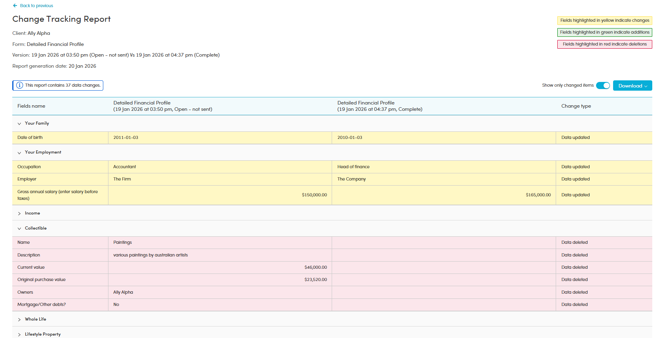
Task: Click the Change type column header
Action: (576, 106)
